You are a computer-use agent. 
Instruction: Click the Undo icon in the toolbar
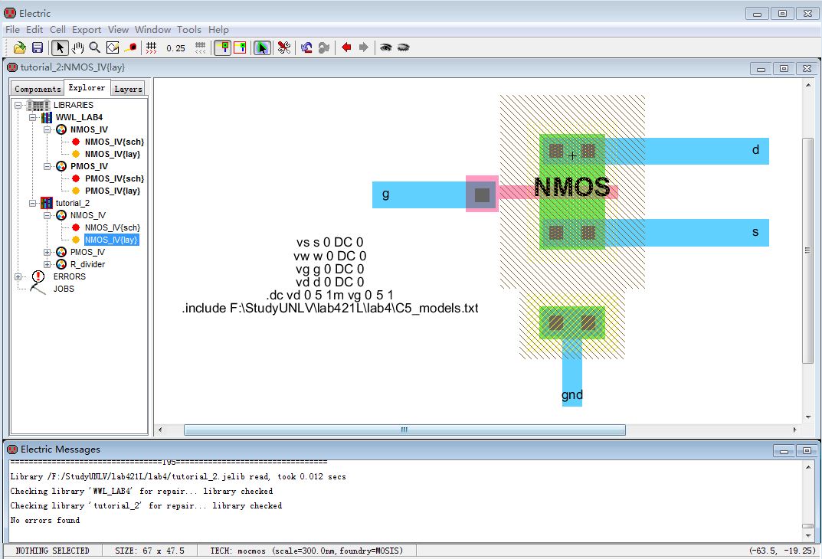[x=306, y=47]
